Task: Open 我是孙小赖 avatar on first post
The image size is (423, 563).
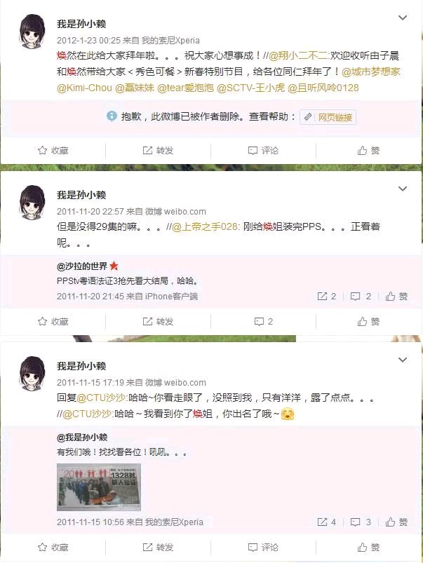Action: click(32, 32)
